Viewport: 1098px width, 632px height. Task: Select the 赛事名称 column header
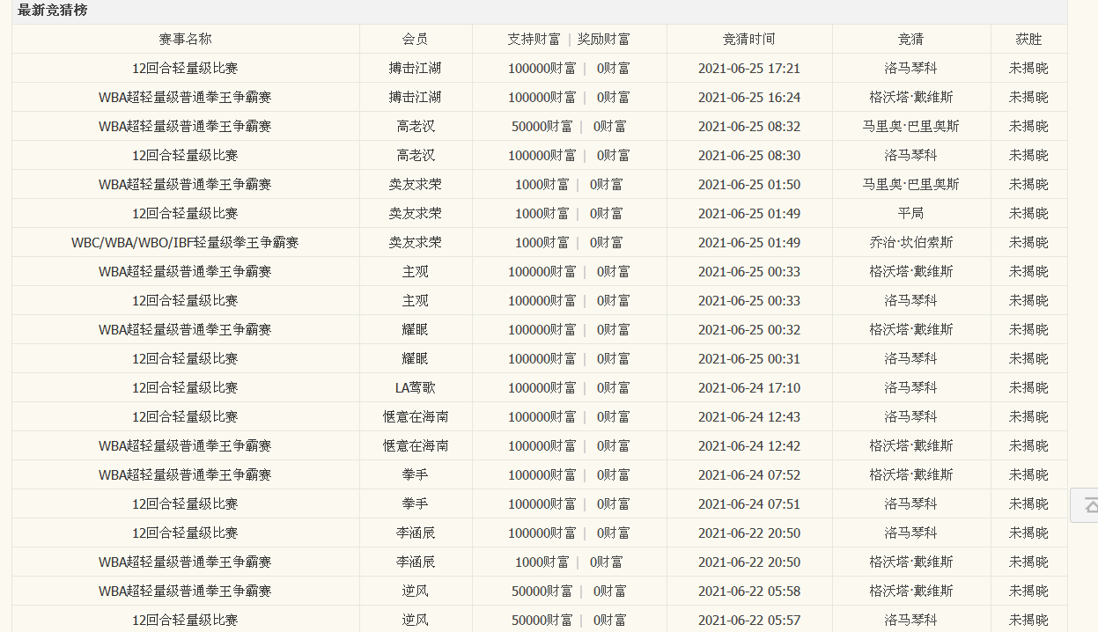click(185, 39)
